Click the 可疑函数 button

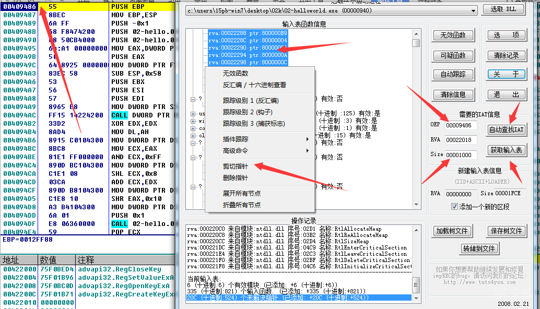pos(453,55)
